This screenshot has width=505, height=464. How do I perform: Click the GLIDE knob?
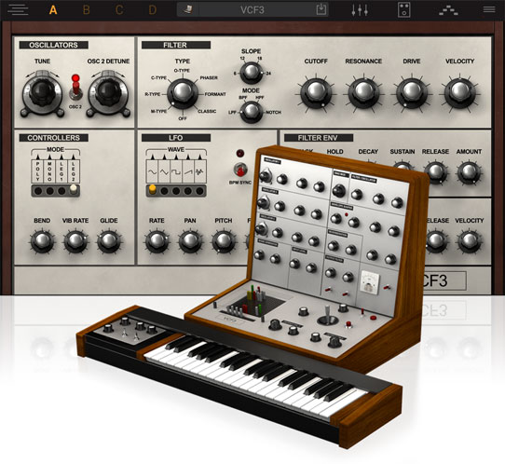(109, 241)
